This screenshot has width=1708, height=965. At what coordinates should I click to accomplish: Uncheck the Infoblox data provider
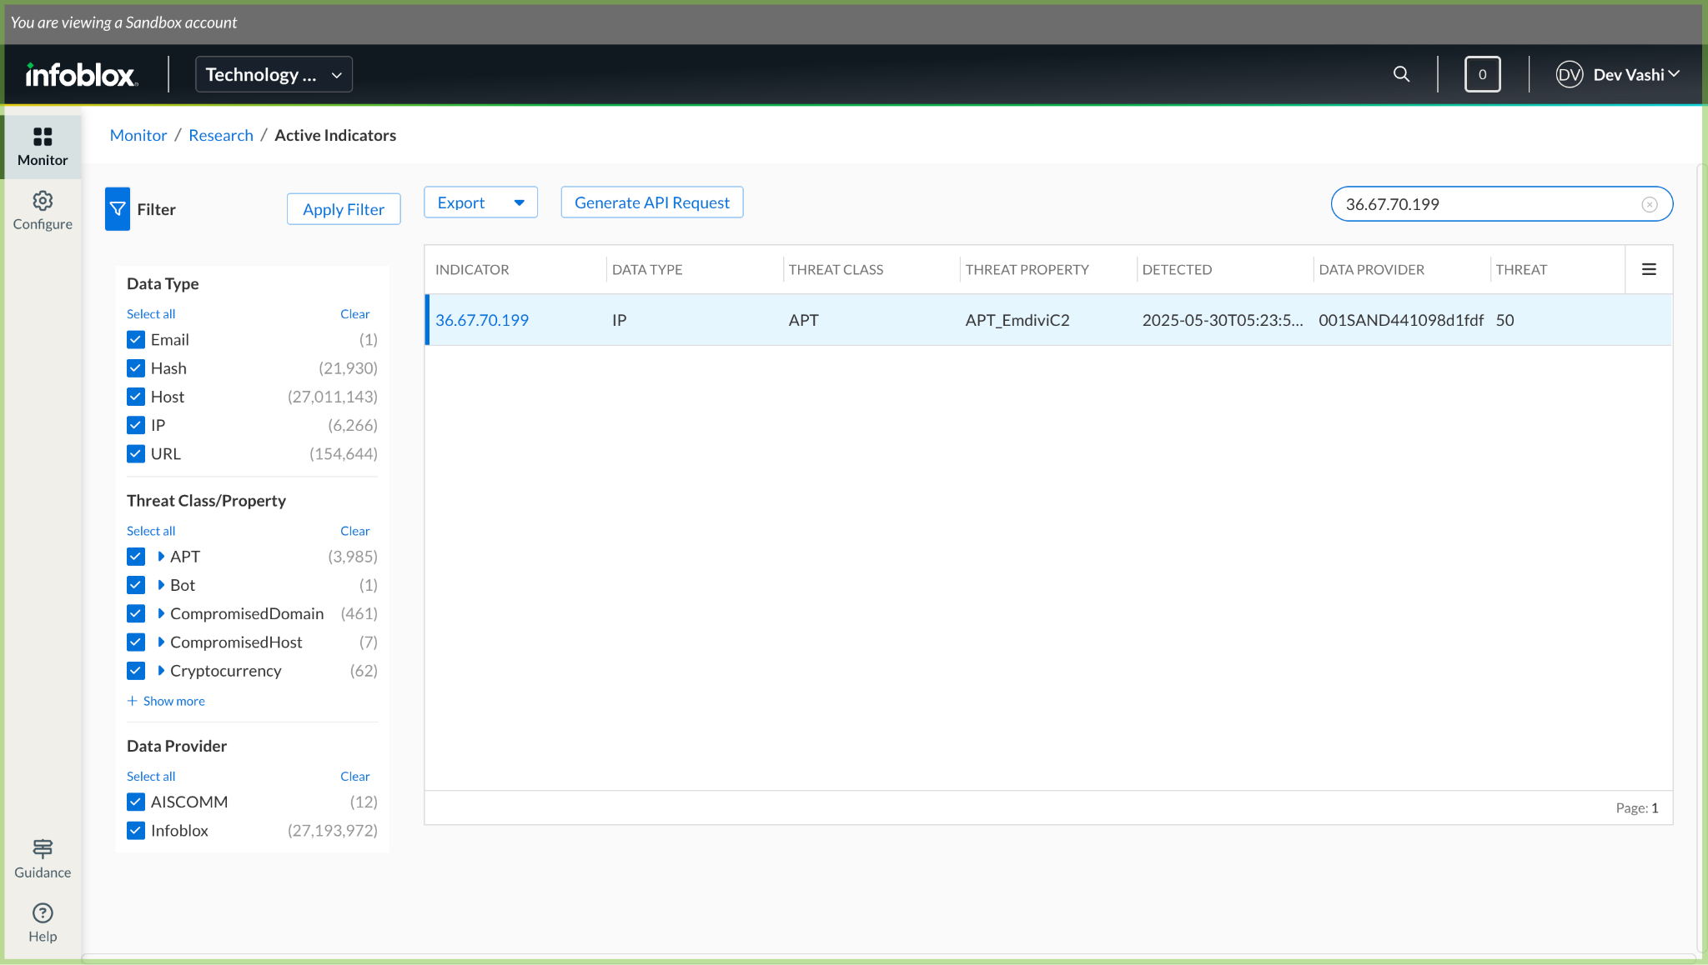click(136, 830)
